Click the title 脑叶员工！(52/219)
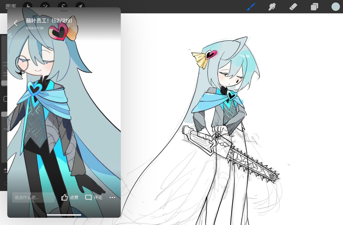 click(x=49, y=21)
